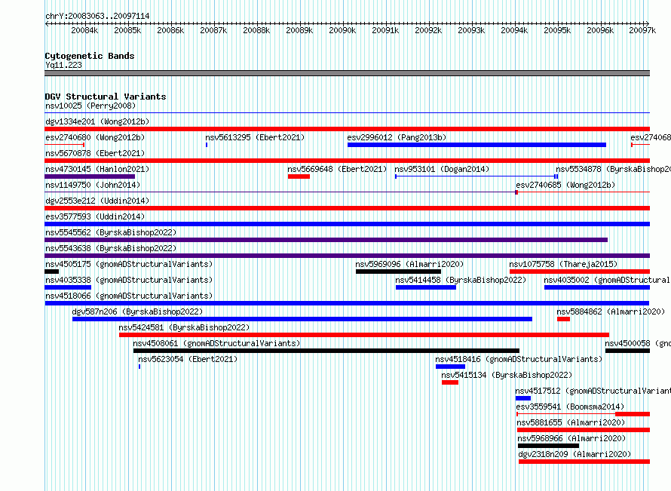Select the nsv4035002 gnomAD variant label
The image size is (671, 491).
(x=607, y=280)
